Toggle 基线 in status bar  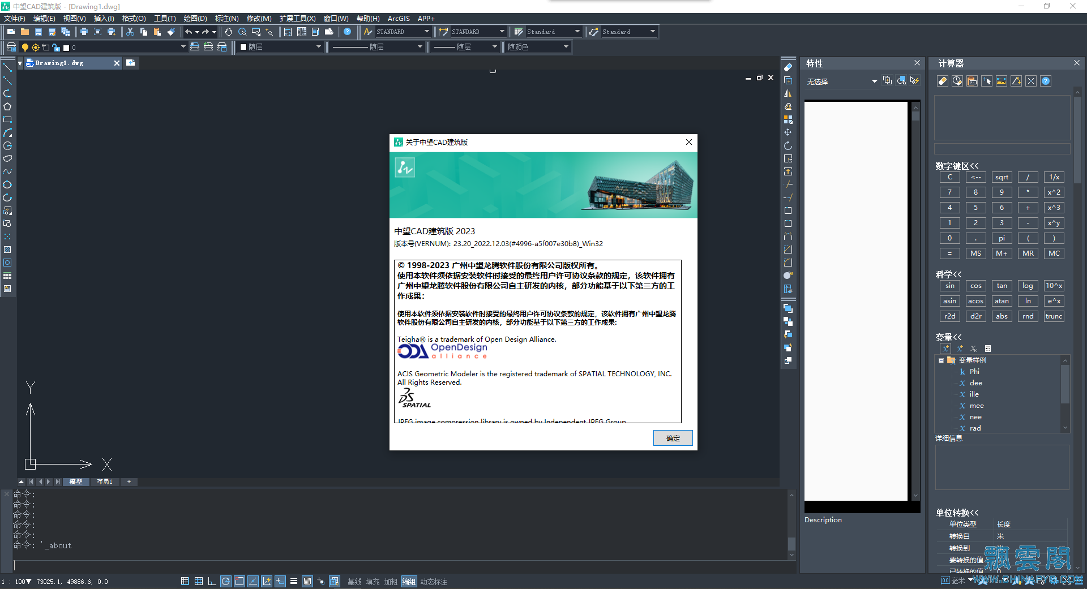354,582
